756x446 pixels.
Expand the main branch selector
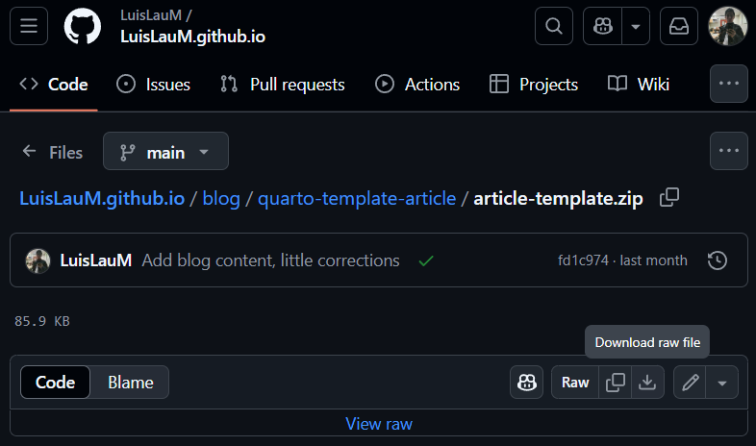pos(165,151)
